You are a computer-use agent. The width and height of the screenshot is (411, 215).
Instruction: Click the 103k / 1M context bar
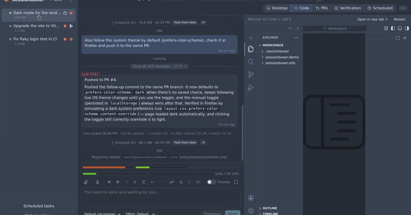147,174
